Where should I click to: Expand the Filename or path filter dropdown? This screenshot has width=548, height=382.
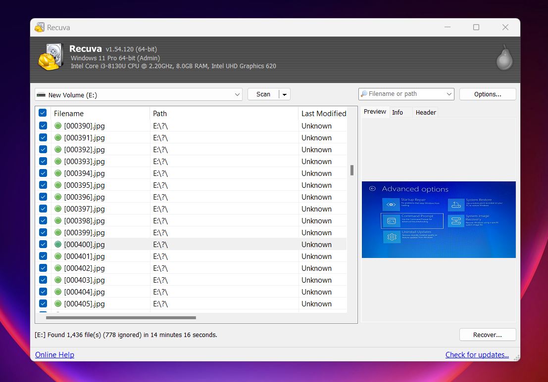pyautogui.click(x=449, y=94)
